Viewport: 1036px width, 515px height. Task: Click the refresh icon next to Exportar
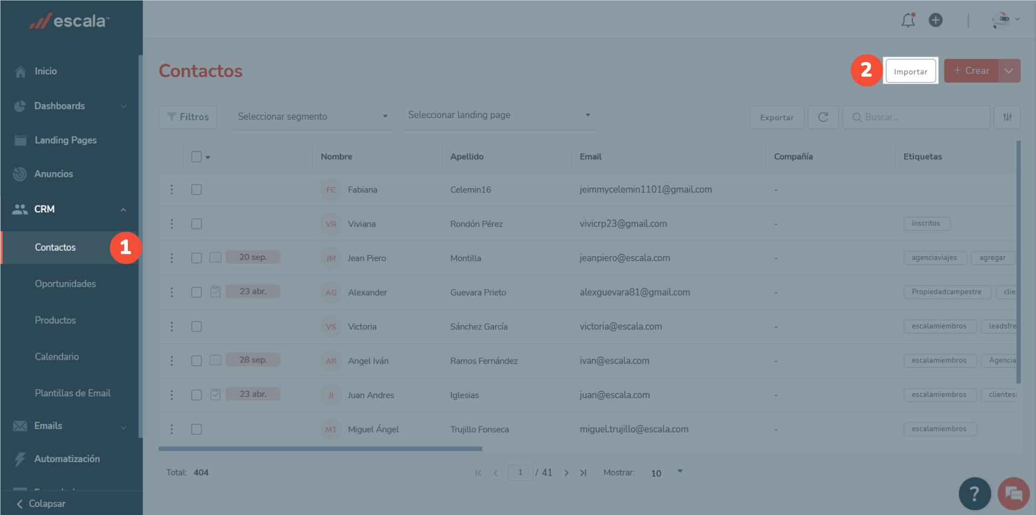point(823,117)
